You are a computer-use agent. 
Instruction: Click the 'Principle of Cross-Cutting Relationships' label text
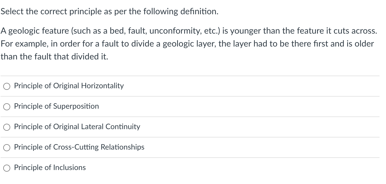pyautogui.click(x=79, y=147)
